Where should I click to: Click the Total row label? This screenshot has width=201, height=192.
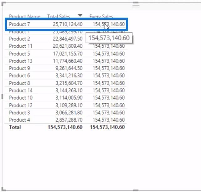tap(15, 127)
